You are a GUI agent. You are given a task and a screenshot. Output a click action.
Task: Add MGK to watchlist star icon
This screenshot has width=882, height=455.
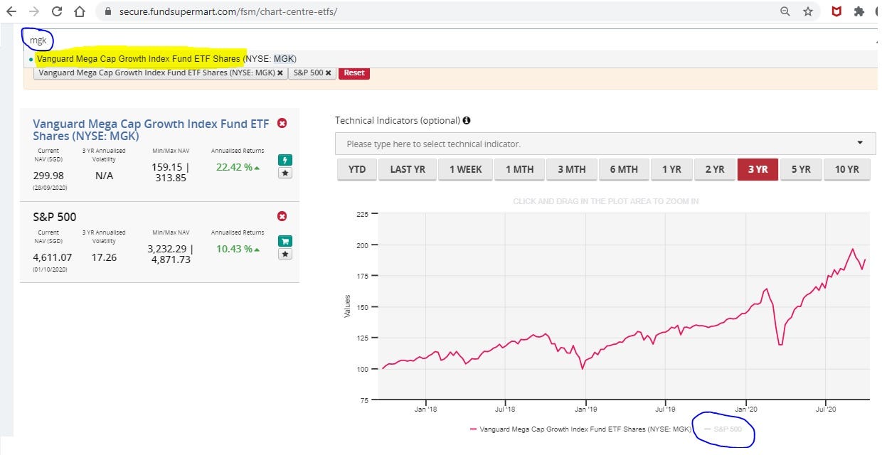pos(285,173)
